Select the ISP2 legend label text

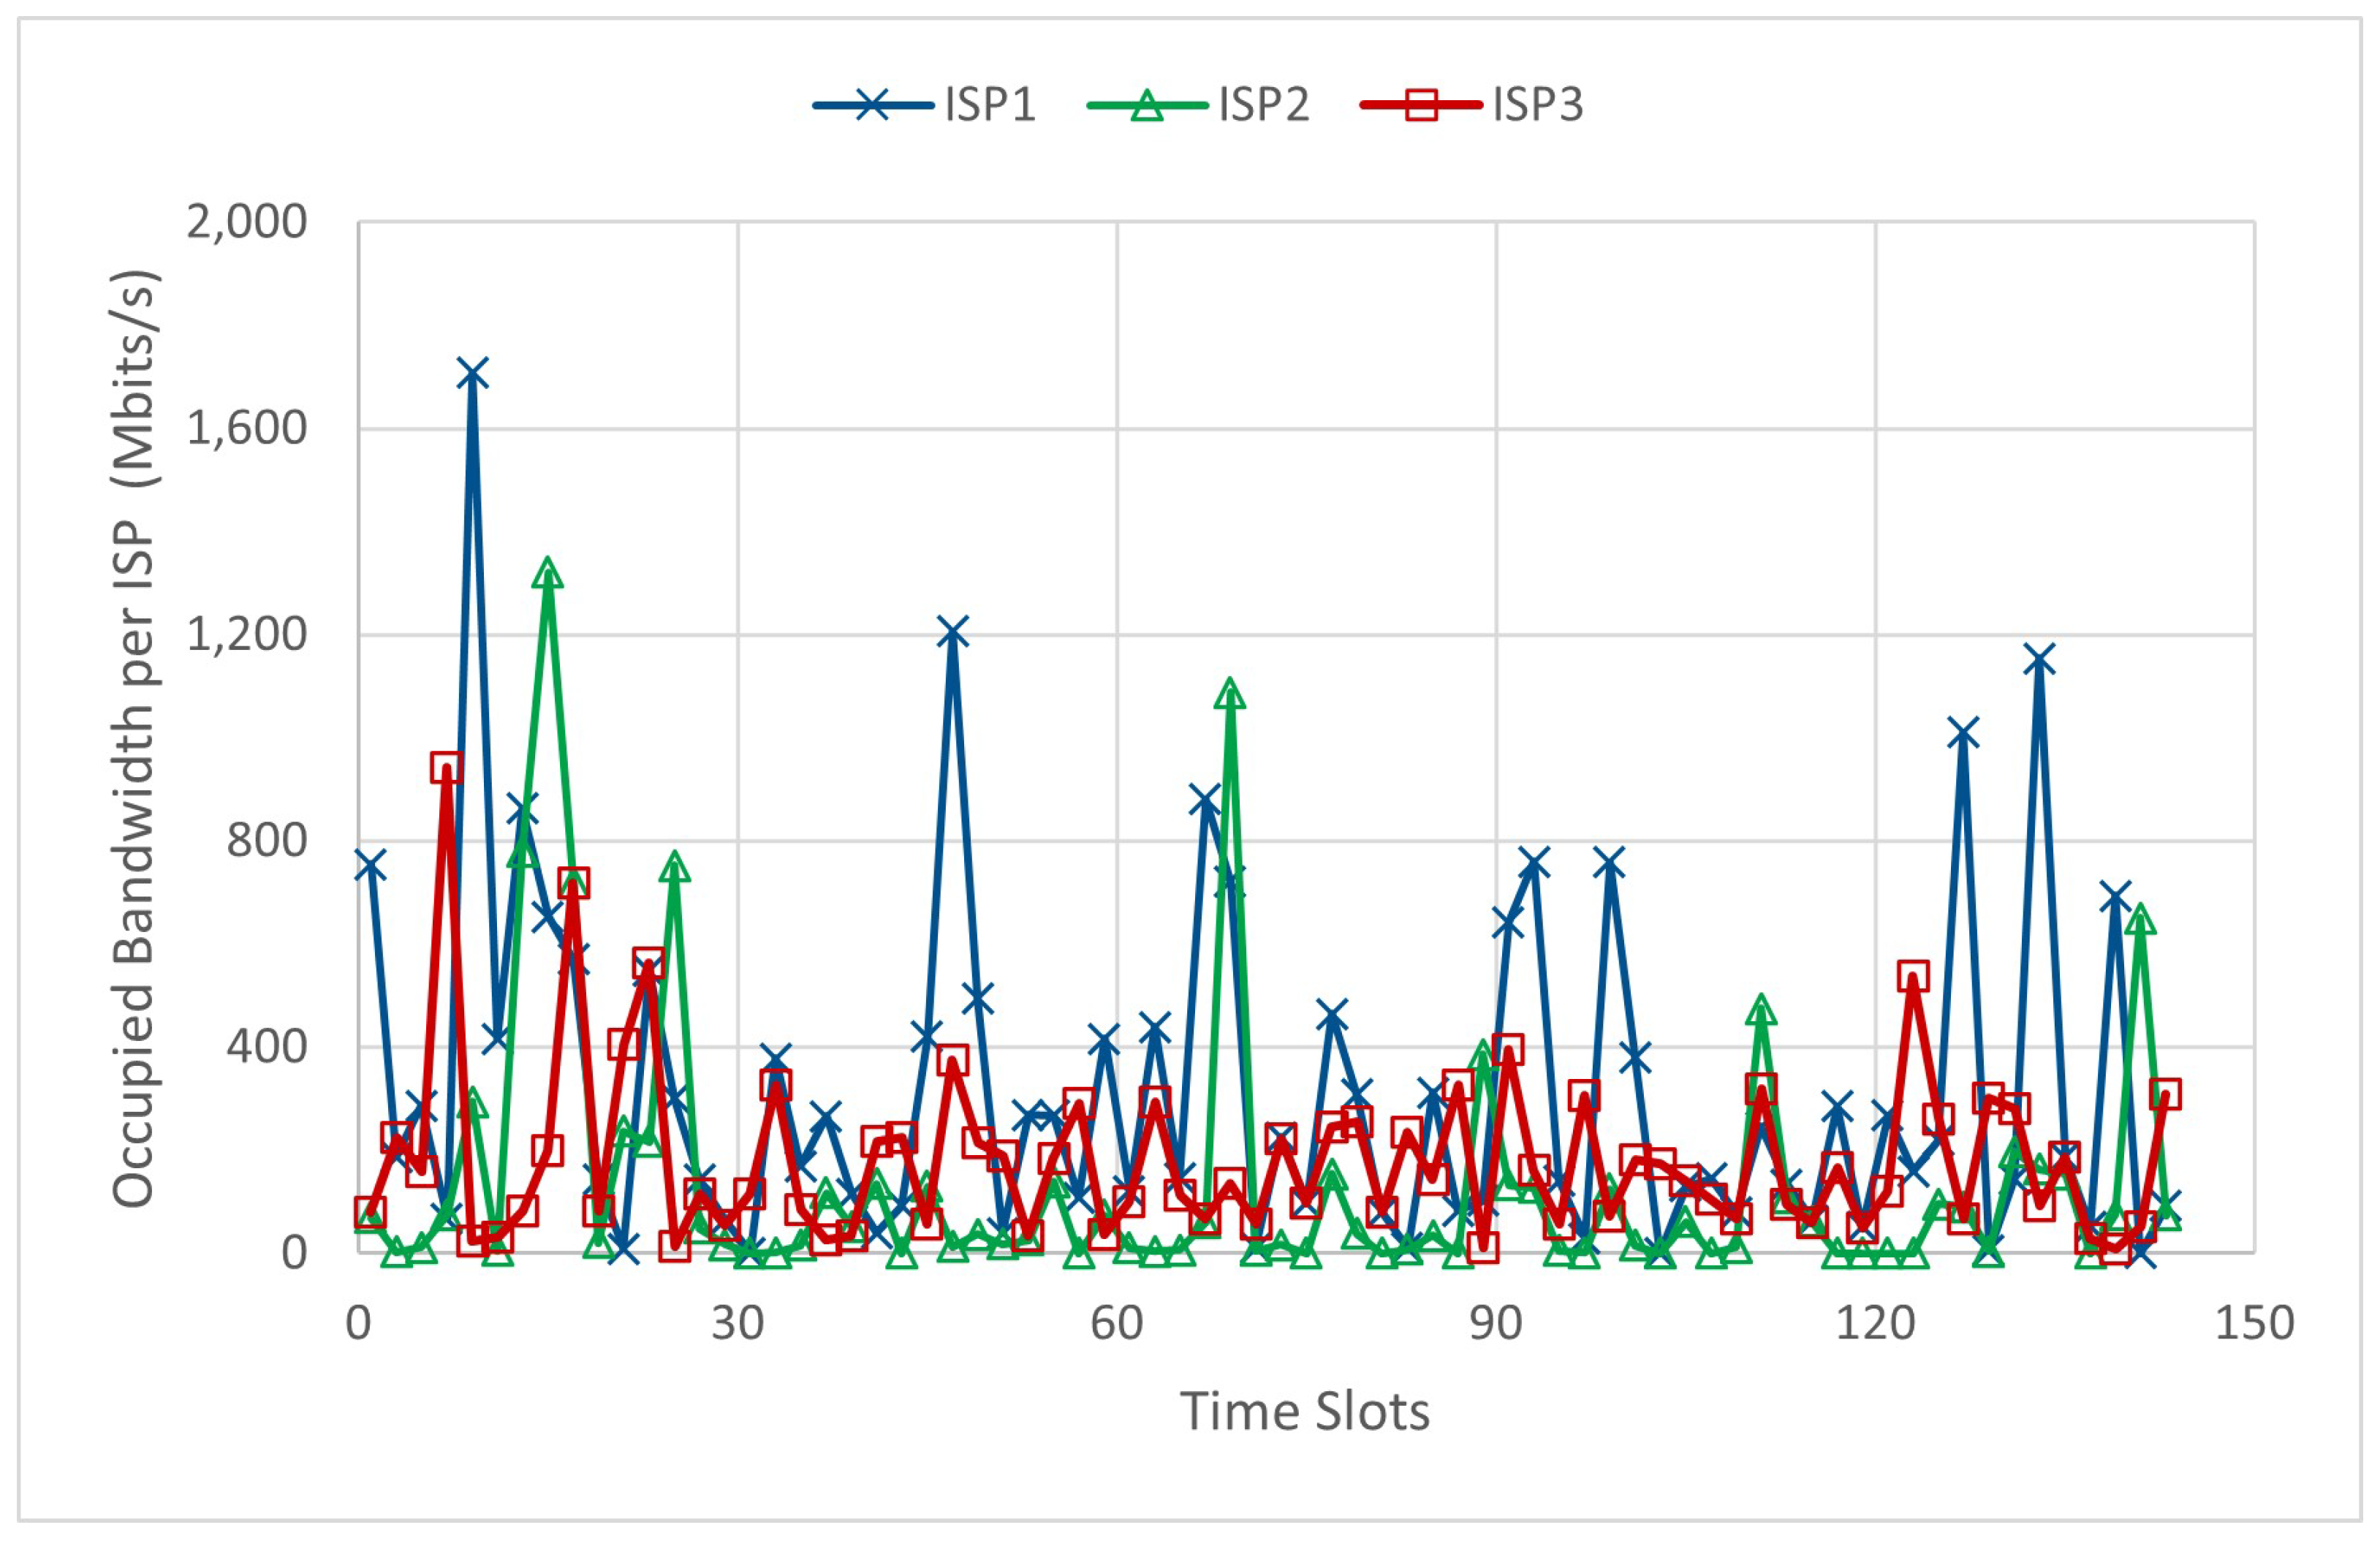pos(1264,104)
